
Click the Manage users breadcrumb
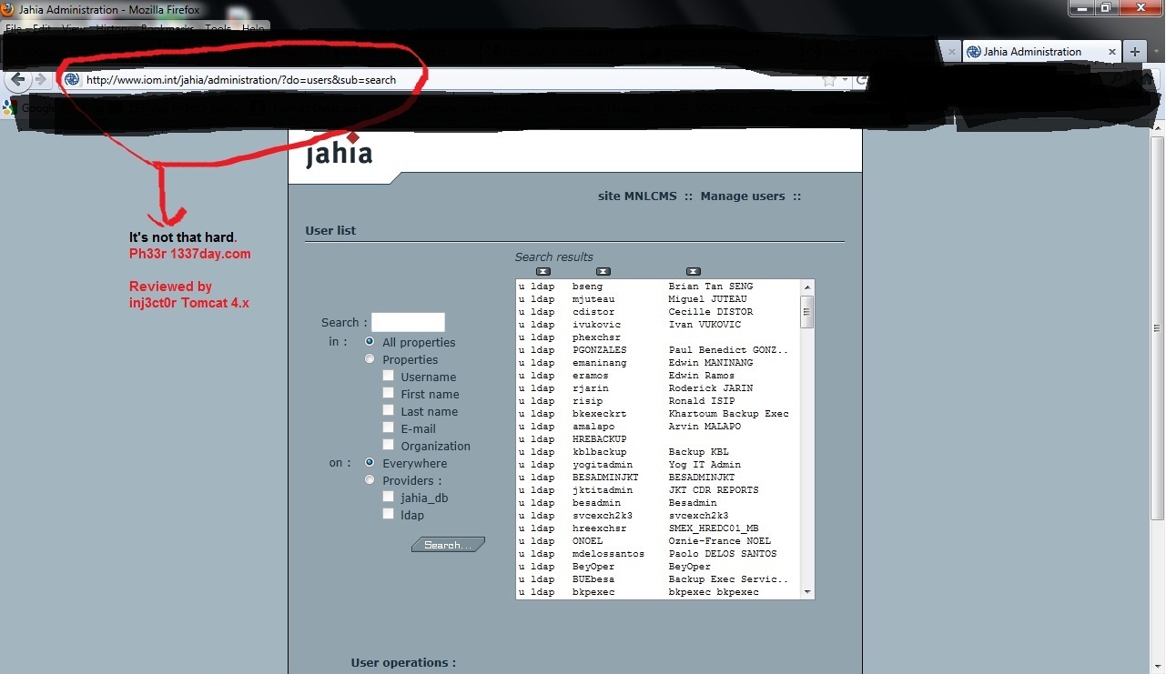(x=743, y=196)
